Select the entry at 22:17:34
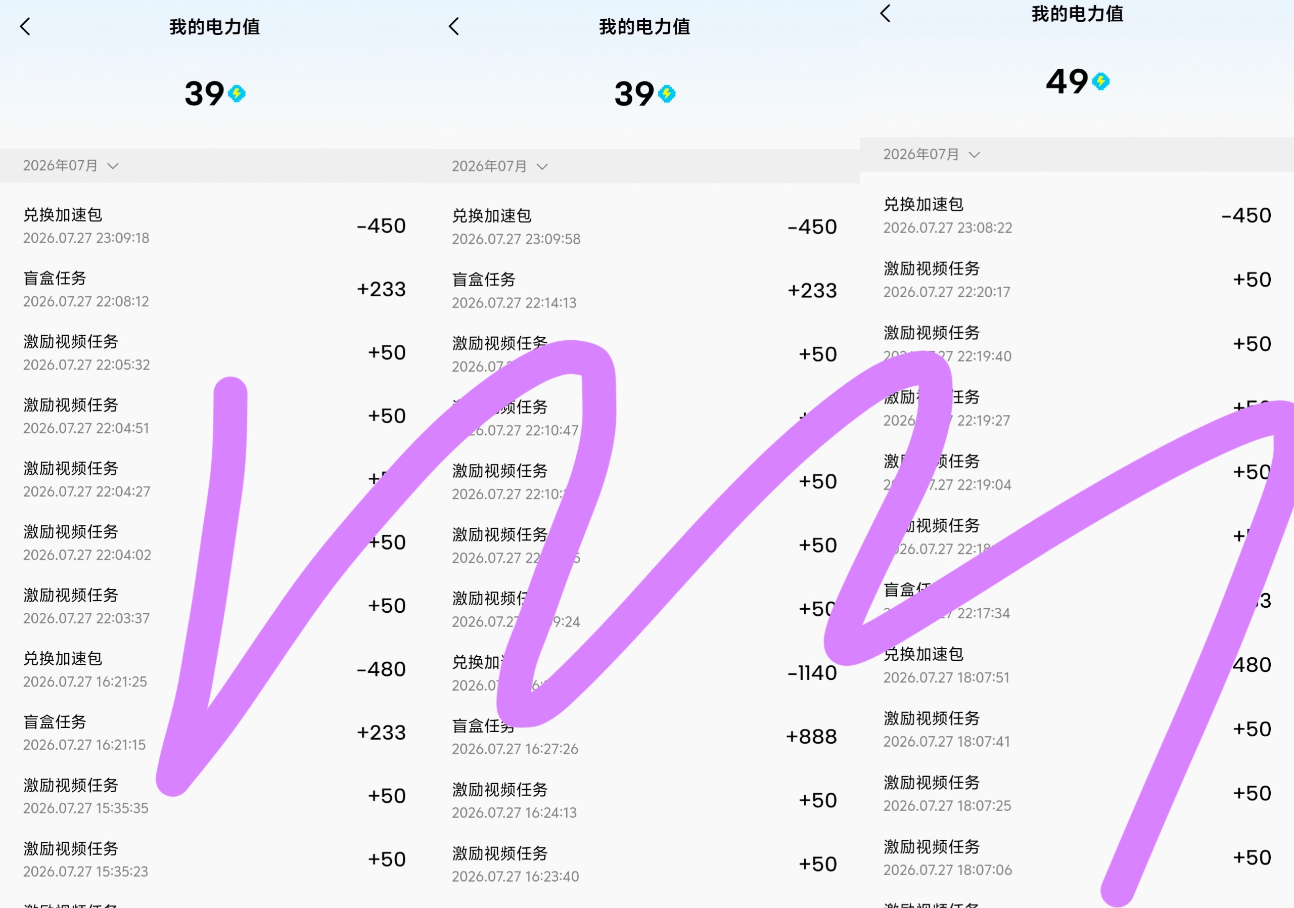Screen dimensions: 1294x908 (1077, 601)
